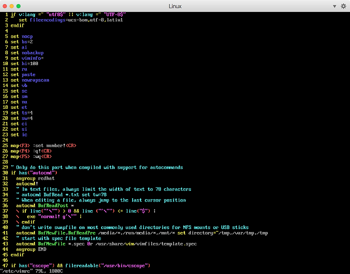
Task: Click 'ts=4' on line 19
Action: coord(27,113)
